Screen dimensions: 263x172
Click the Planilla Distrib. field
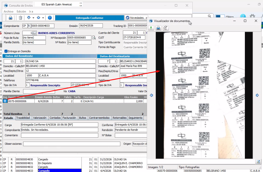point(34,43)
